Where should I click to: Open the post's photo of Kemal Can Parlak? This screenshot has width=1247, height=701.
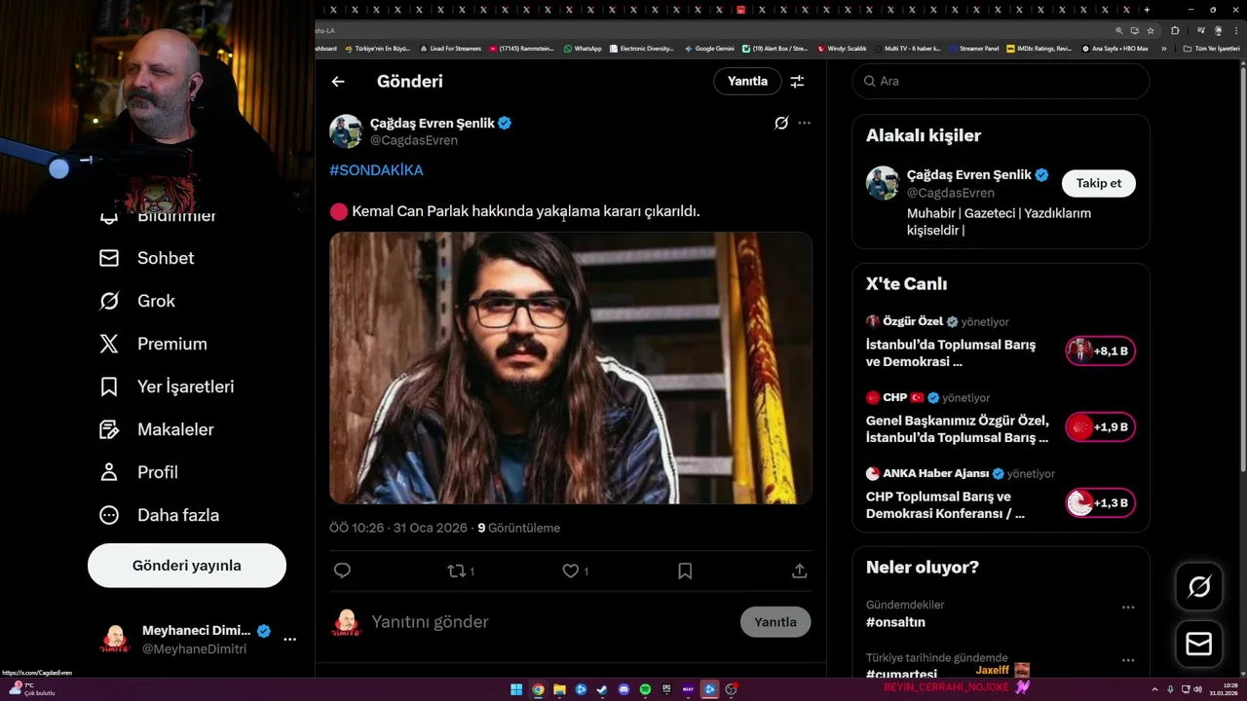click(x=571, y=368)
